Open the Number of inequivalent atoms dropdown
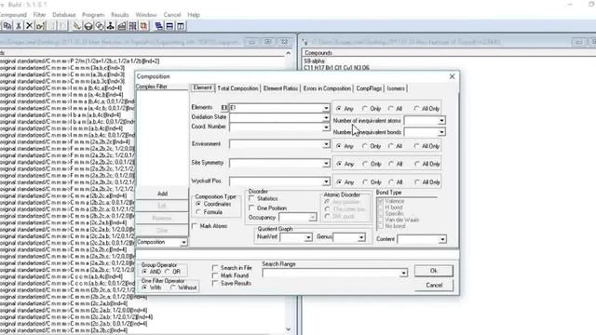The width and height of the screenshot is (596, 335). [x=441, y=121]
